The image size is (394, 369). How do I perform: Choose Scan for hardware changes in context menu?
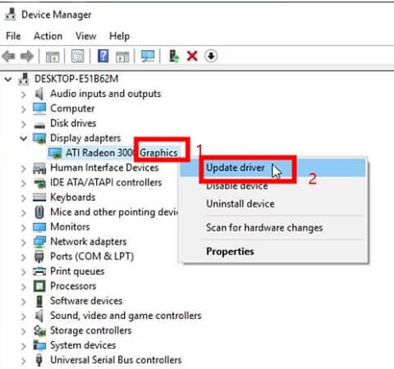pyautogui.click(x=273, y=228)
